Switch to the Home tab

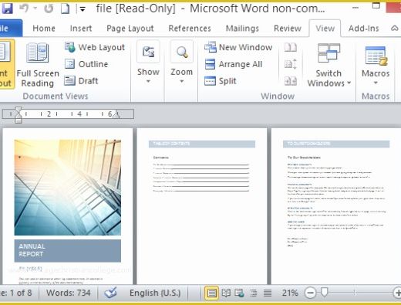[44, 28]
